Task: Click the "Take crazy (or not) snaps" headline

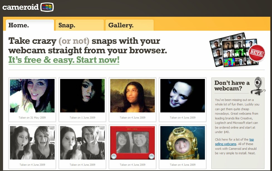Action: tap(88, 46)
